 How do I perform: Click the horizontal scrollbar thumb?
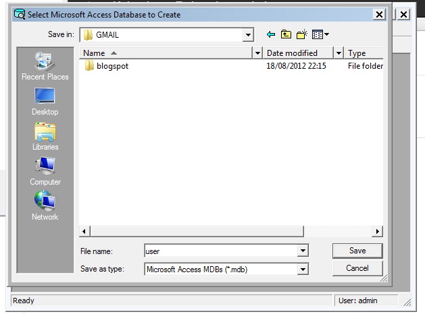197,231
